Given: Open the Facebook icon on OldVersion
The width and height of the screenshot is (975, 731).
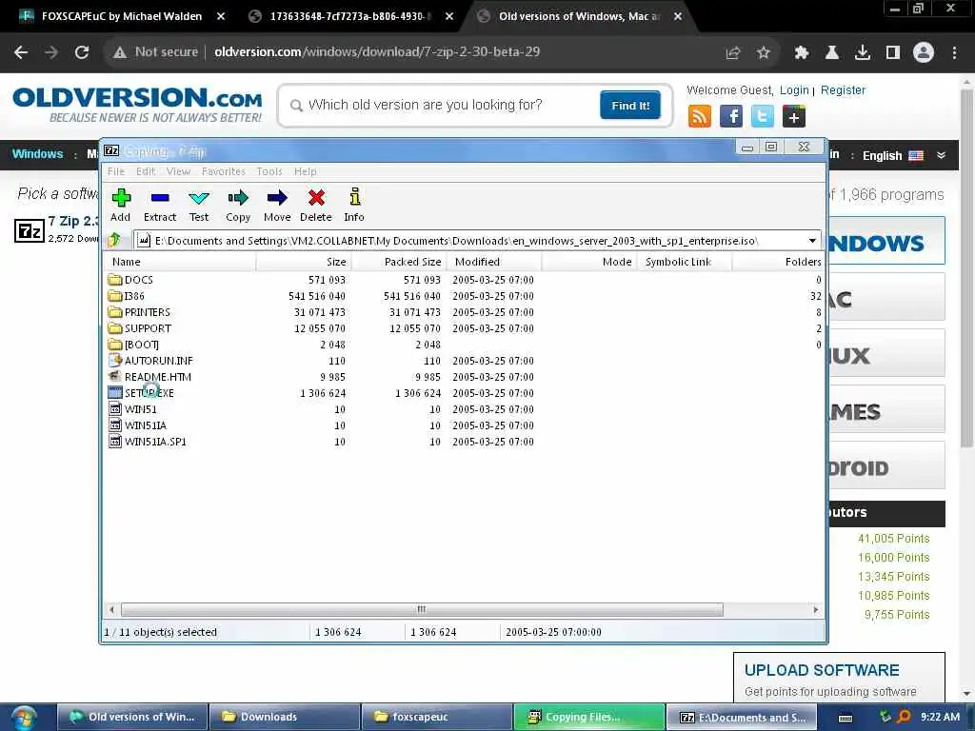Looking at the screenshot, I should 731,116.
